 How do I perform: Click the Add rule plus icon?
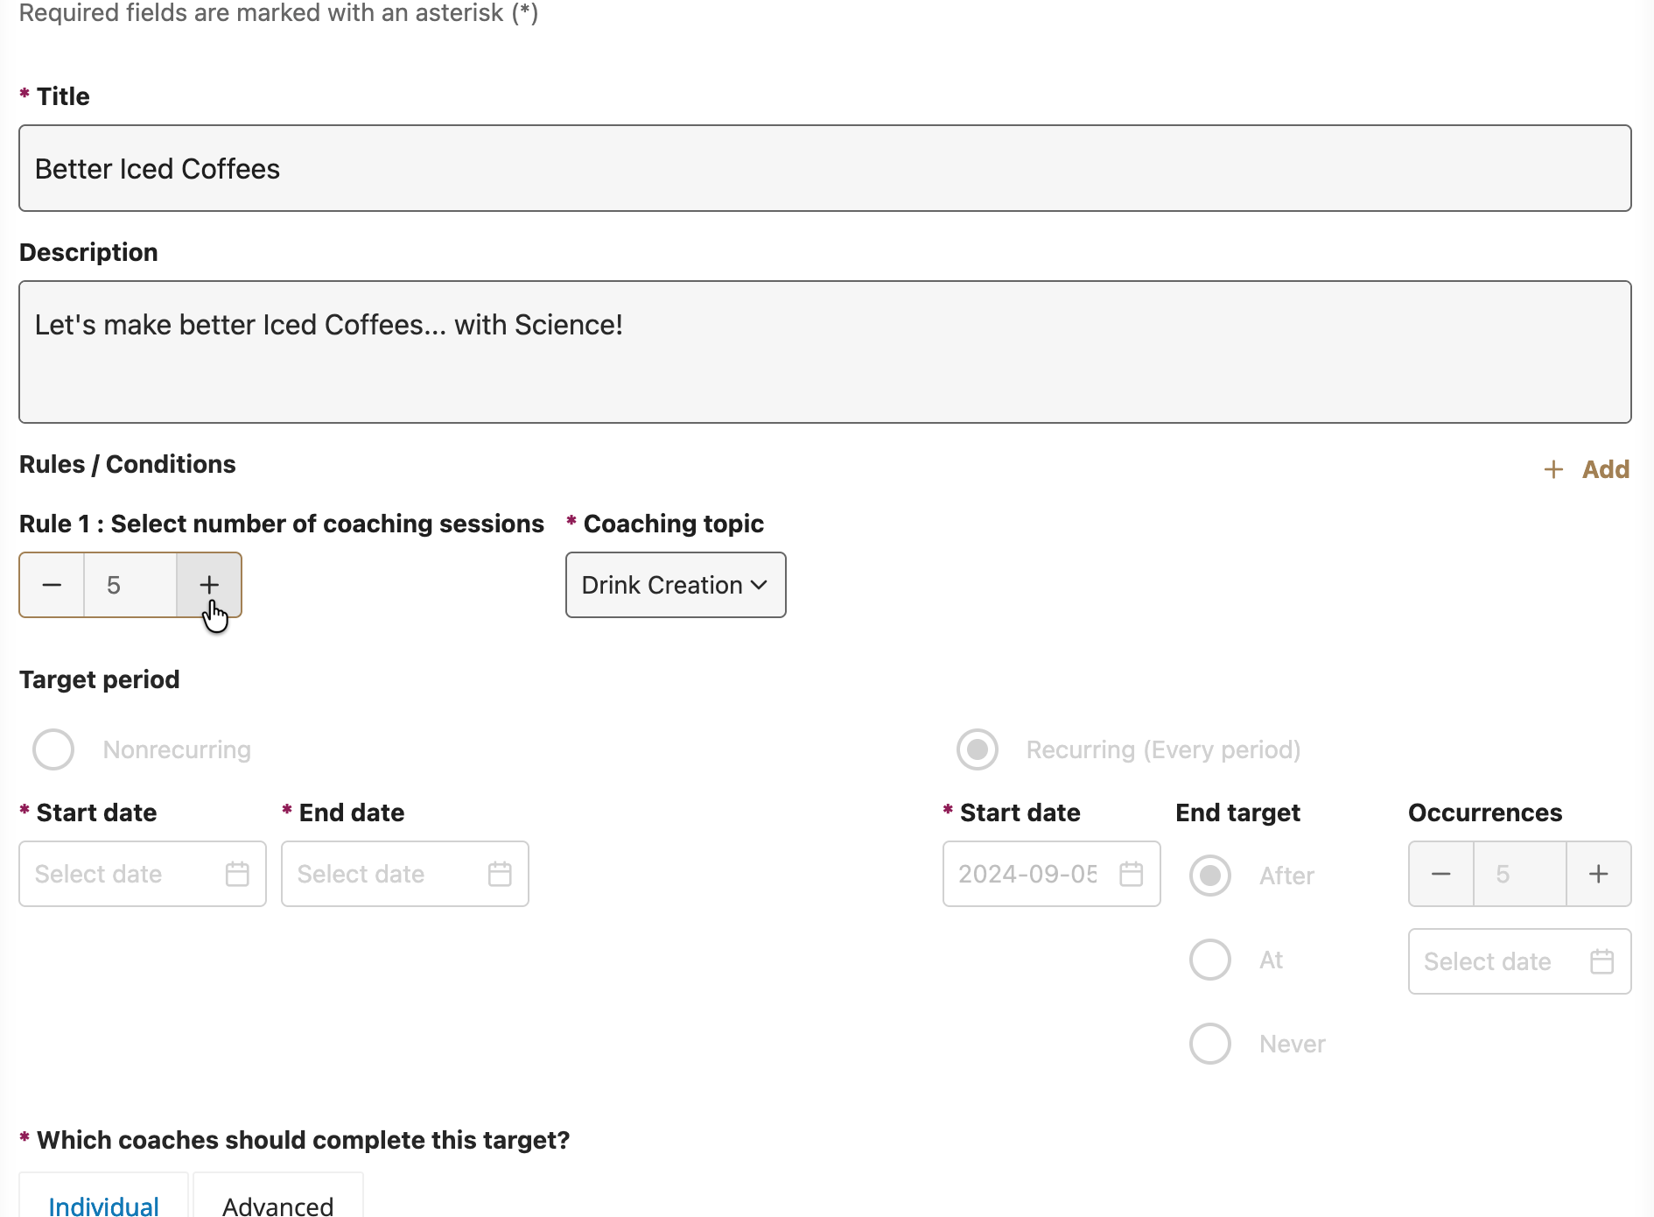coord(1553,469)
